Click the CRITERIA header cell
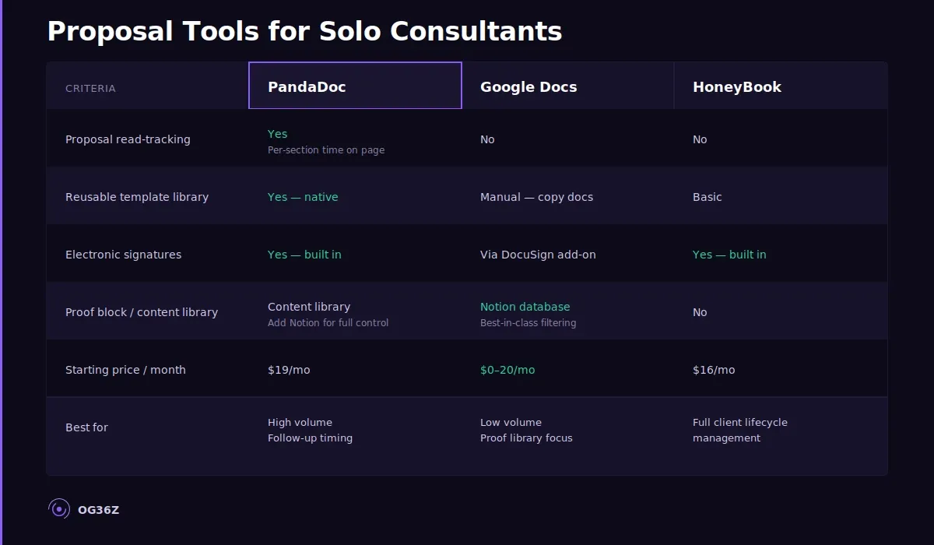This screenshot has height=545, width=934. [x=90, y=88]
